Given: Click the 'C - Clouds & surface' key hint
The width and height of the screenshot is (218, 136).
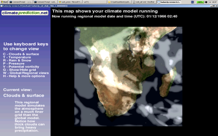Looking at the screenshot, I should 21,54.
